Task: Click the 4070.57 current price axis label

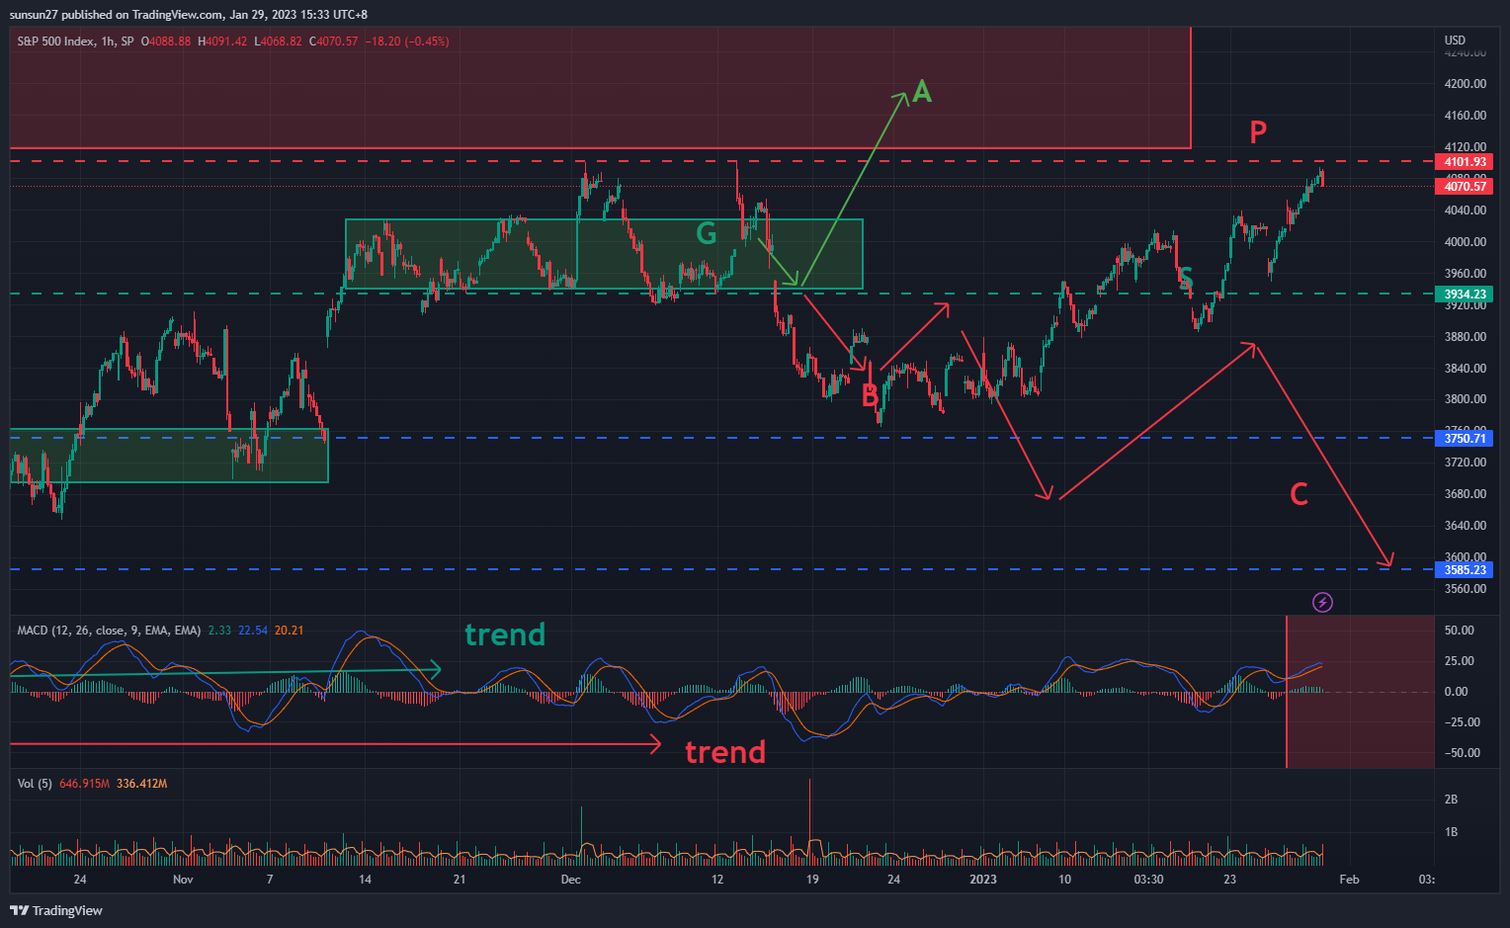Action: coord(1464,186)
